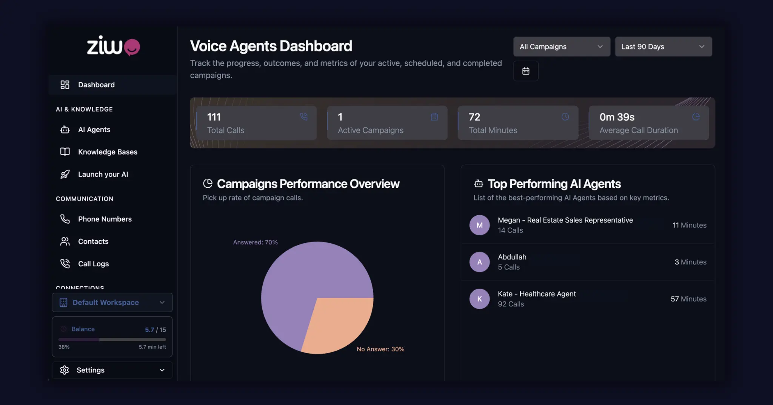Click the Launch your AI rocket icon

pos(65,174)
